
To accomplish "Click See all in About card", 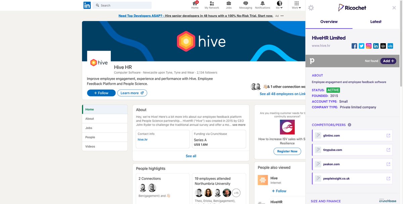I will pyautogui.click(x=191, y=156).
